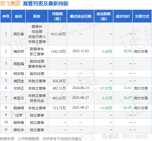Select the name 浦志林
This screenshot has height=141, width=152.
pos(18,51)
